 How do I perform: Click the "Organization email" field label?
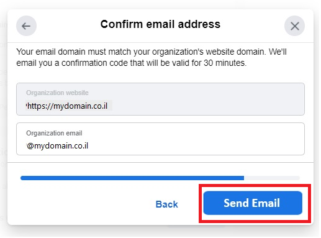[x=54, y=133]
